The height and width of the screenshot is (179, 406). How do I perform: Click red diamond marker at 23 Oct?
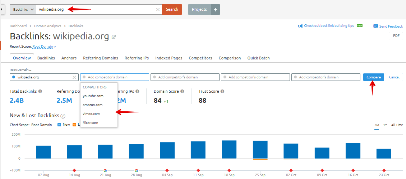coord(384,170)
